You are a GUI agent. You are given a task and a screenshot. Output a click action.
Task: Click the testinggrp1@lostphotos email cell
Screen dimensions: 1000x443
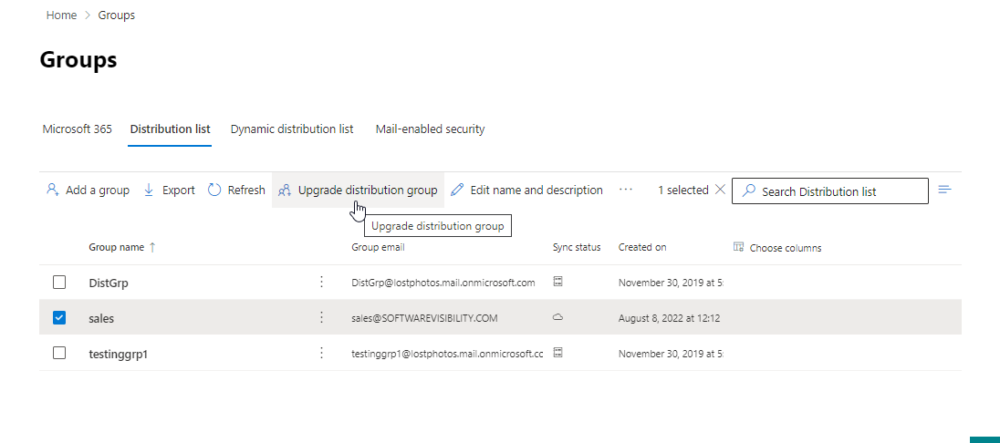(447, 353)
